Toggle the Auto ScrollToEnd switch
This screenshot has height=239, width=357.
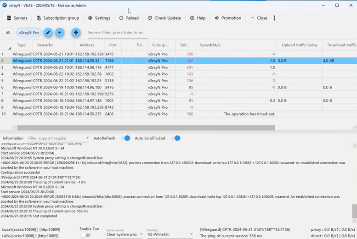(x=176, y=138)
